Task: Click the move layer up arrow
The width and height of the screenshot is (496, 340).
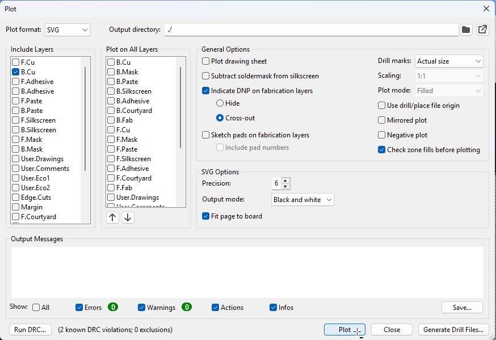Action: click(112, 217)
